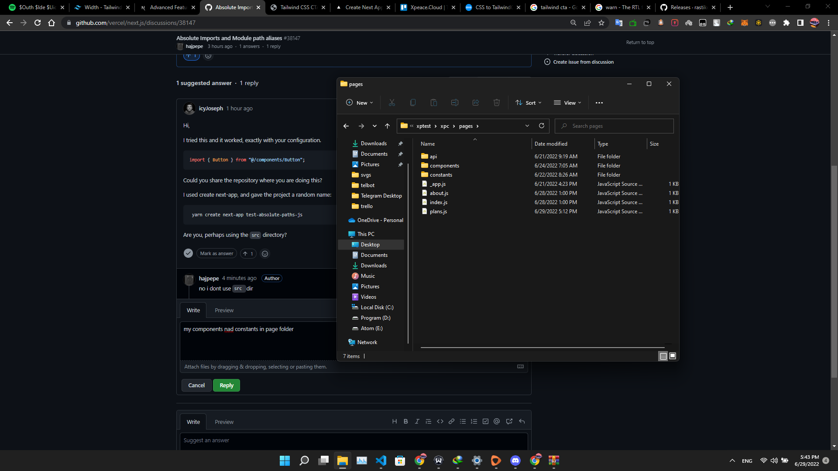Insert a task list checkbox item
The height and width of the screenshot is (471, 838).
point(485,421)
